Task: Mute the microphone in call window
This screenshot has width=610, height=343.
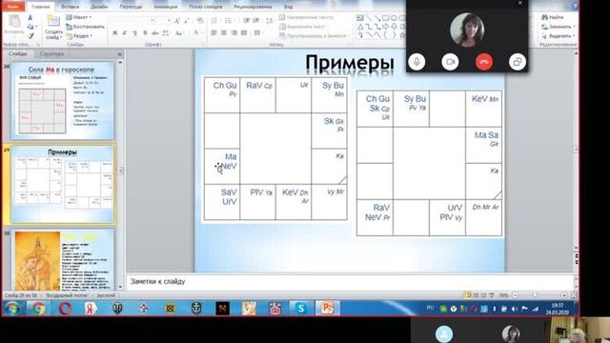Action: click(x=417, y=62)
